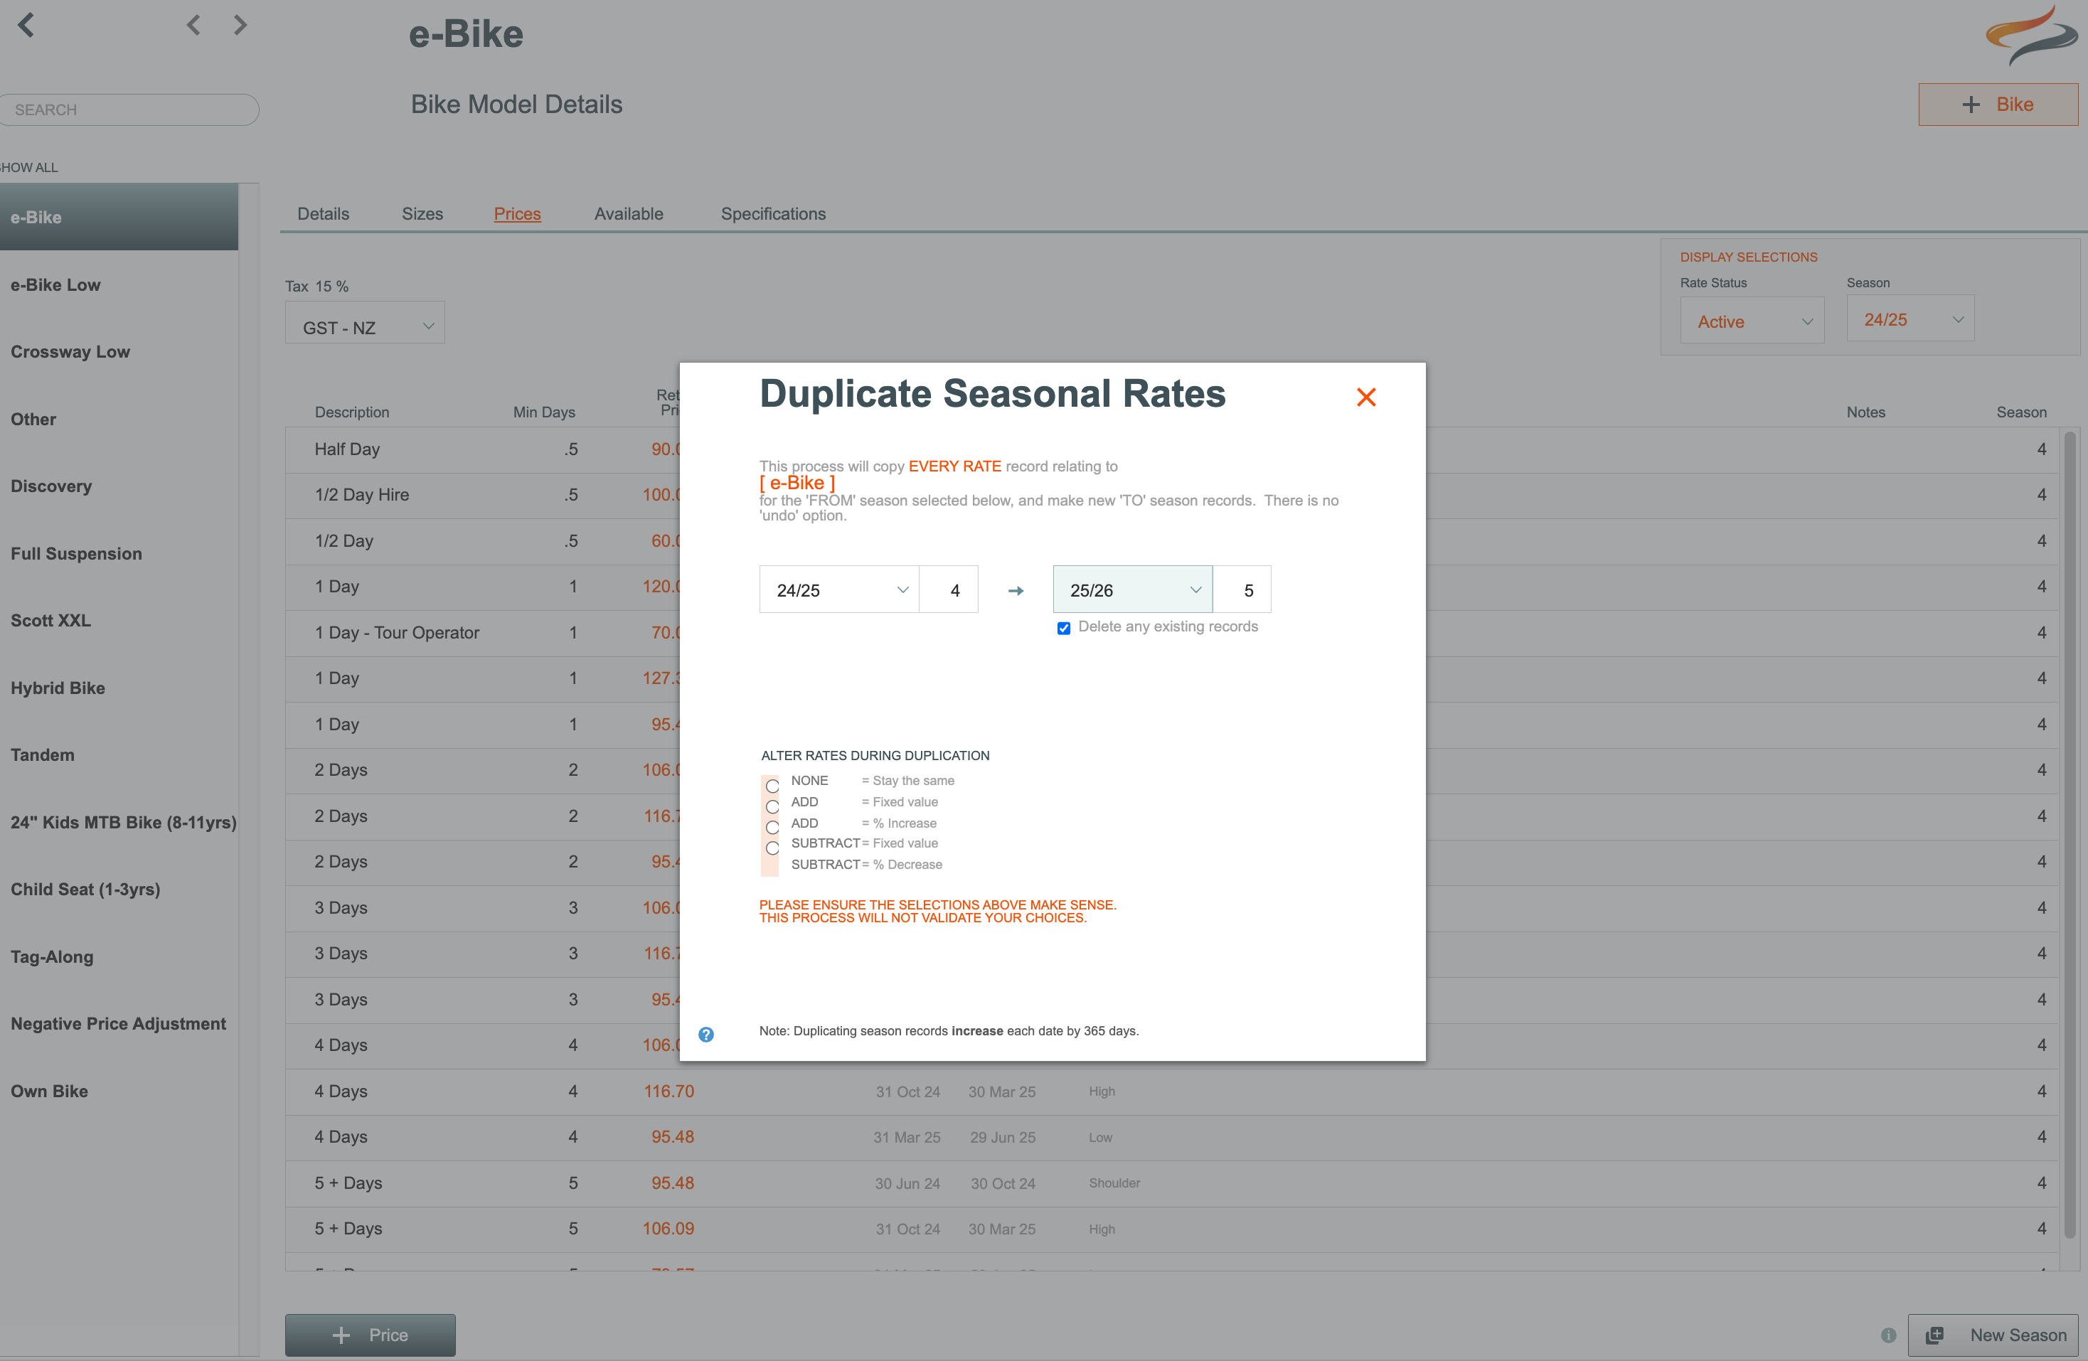Image resolution: width=2088 pixels, height=1361 pixels.
Task: Select Other in the sidebar
Action: [x=119, y=419]
